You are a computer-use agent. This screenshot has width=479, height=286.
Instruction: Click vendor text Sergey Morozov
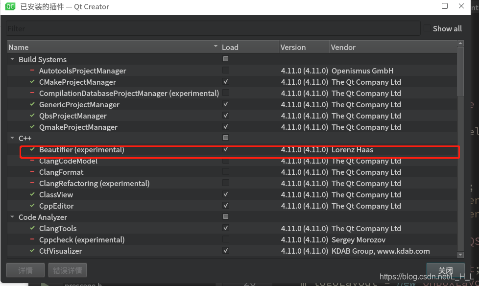click(x=359, y=240)
